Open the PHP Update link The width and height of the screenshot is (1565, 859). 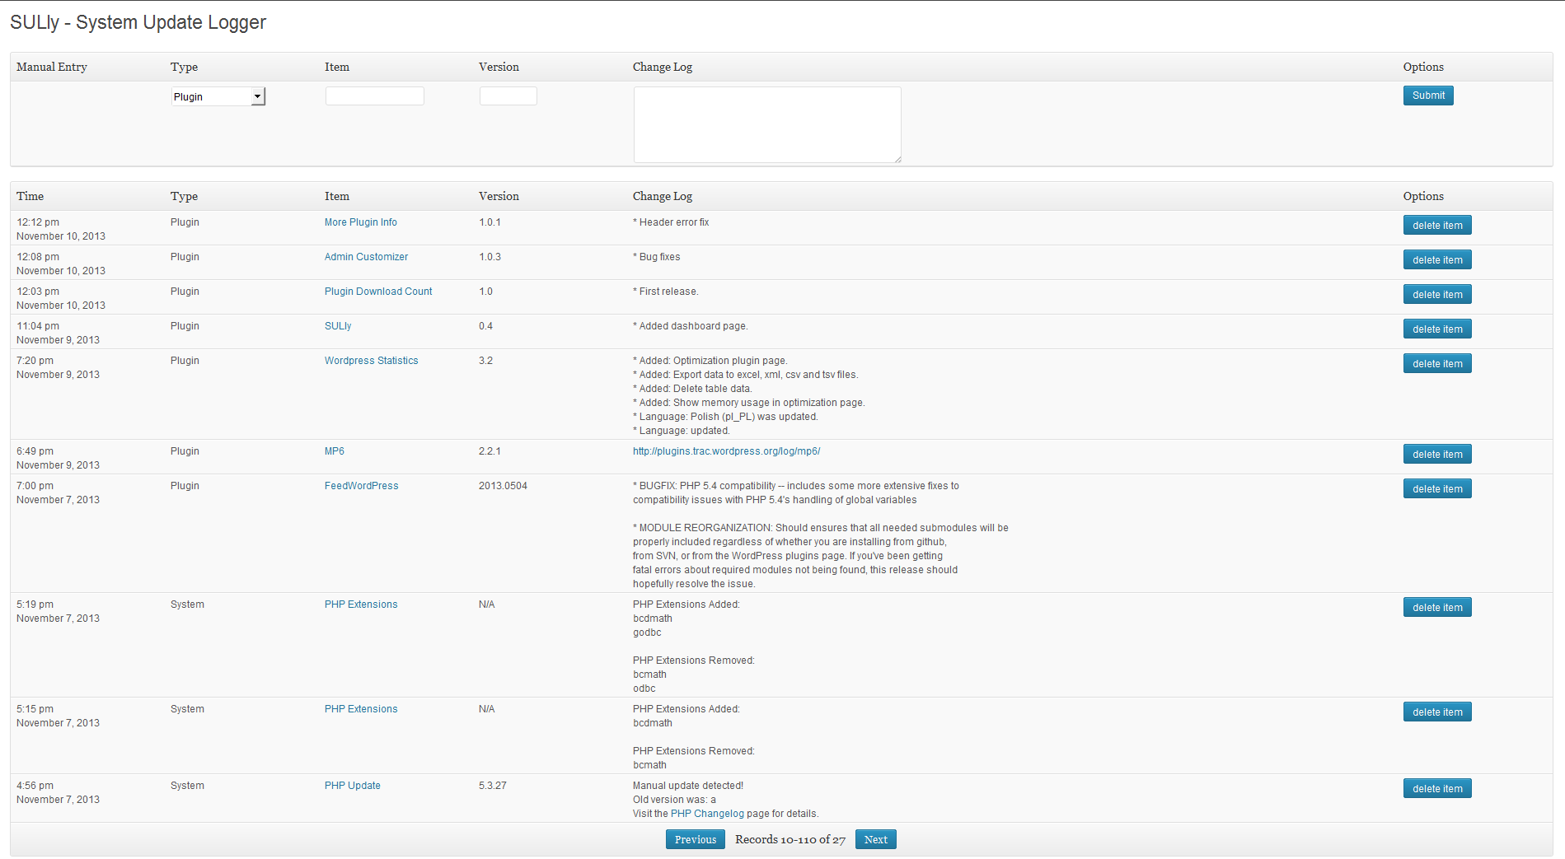pos(353,786)
